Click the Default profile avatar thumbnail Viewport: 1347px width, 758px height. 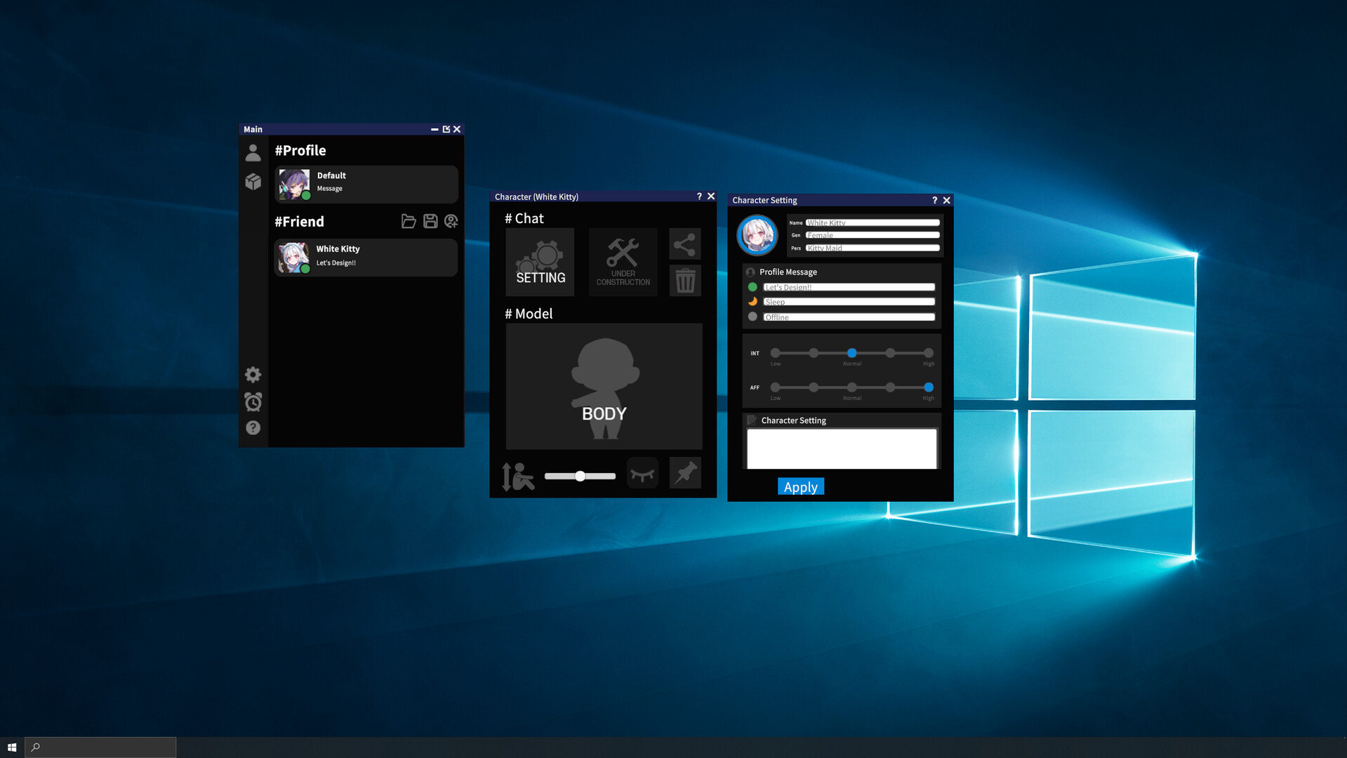[294, 185]
